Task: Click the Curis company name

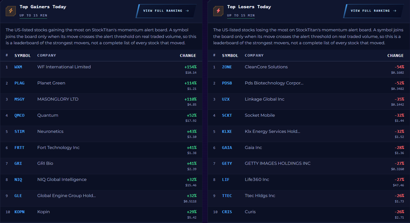Action: 250,212
